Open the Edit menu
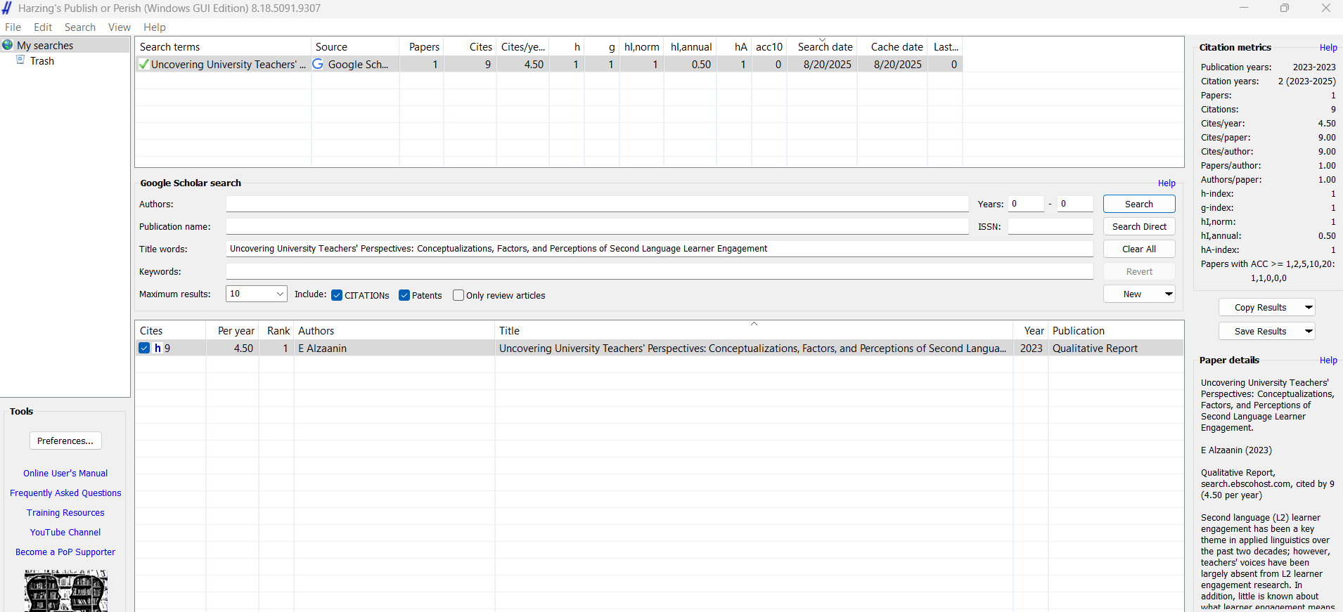Screen dimensions: 1343x612 (x=43, y=27)
